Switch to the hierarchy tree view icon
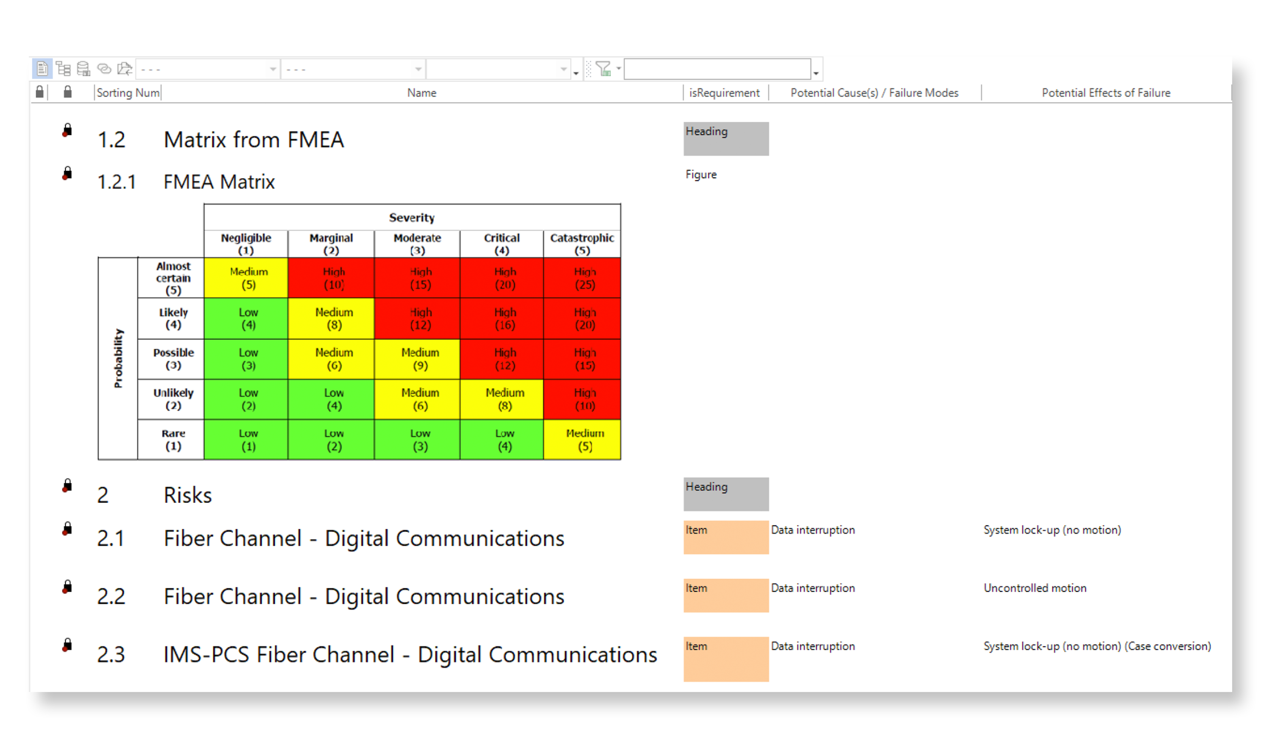 click(x=64, y=69)
